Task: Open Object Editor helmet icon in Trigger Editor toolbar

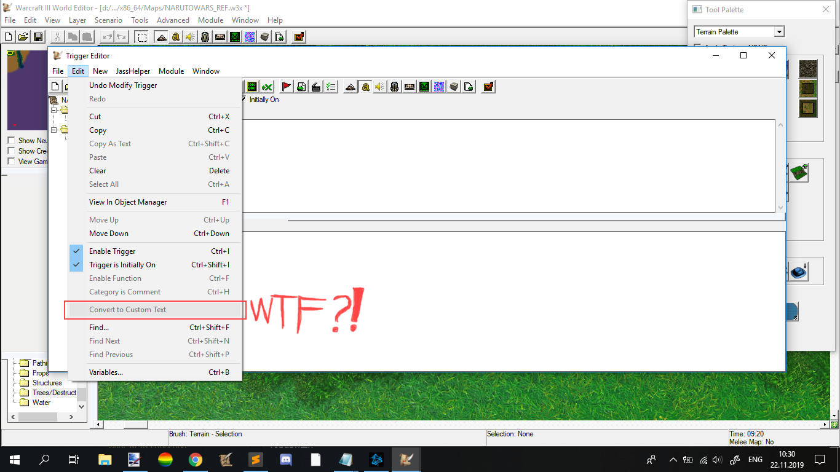Action: [395, 87]
